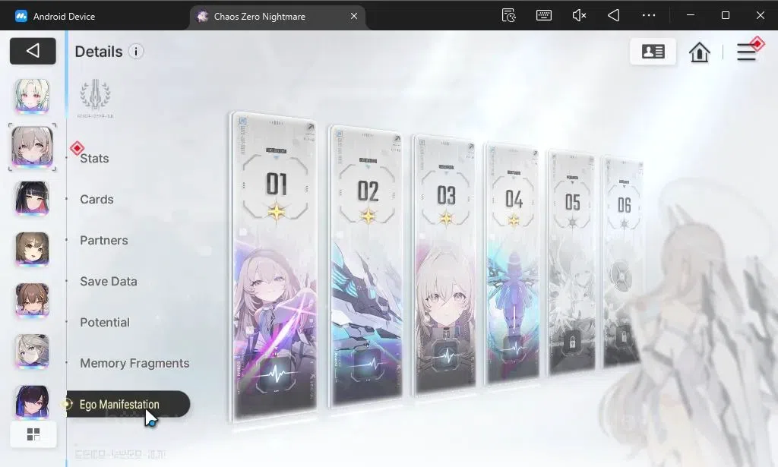The height and width of the screenshot is (467, 778).
Task: Select the dark purple-haired character portrait
Action: pos(32,402)
